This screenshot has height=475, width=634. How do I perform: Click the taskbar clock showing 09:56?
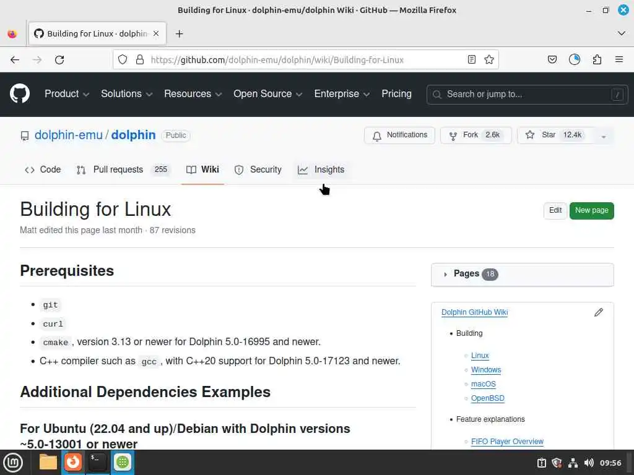click(x=610, y=463)
